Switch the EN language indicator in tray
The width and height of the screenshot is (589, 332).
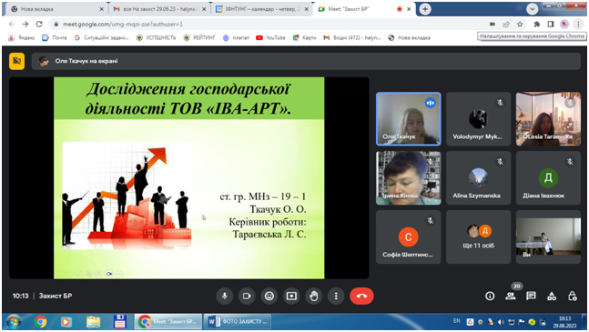[x=456, y=321]
